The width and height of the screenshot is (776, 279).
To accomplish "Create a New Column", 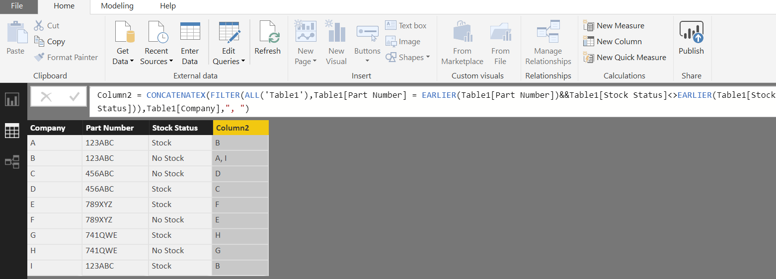I will 613,42.
